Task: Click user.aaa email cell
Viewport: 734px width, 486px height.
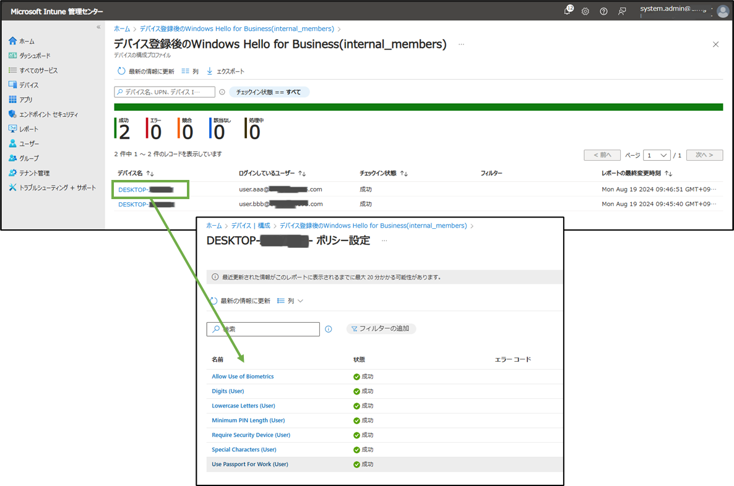Action: click(280, 189)
